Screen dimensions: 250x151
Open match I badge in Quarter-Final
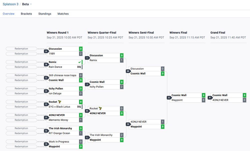tap(87, 58)
